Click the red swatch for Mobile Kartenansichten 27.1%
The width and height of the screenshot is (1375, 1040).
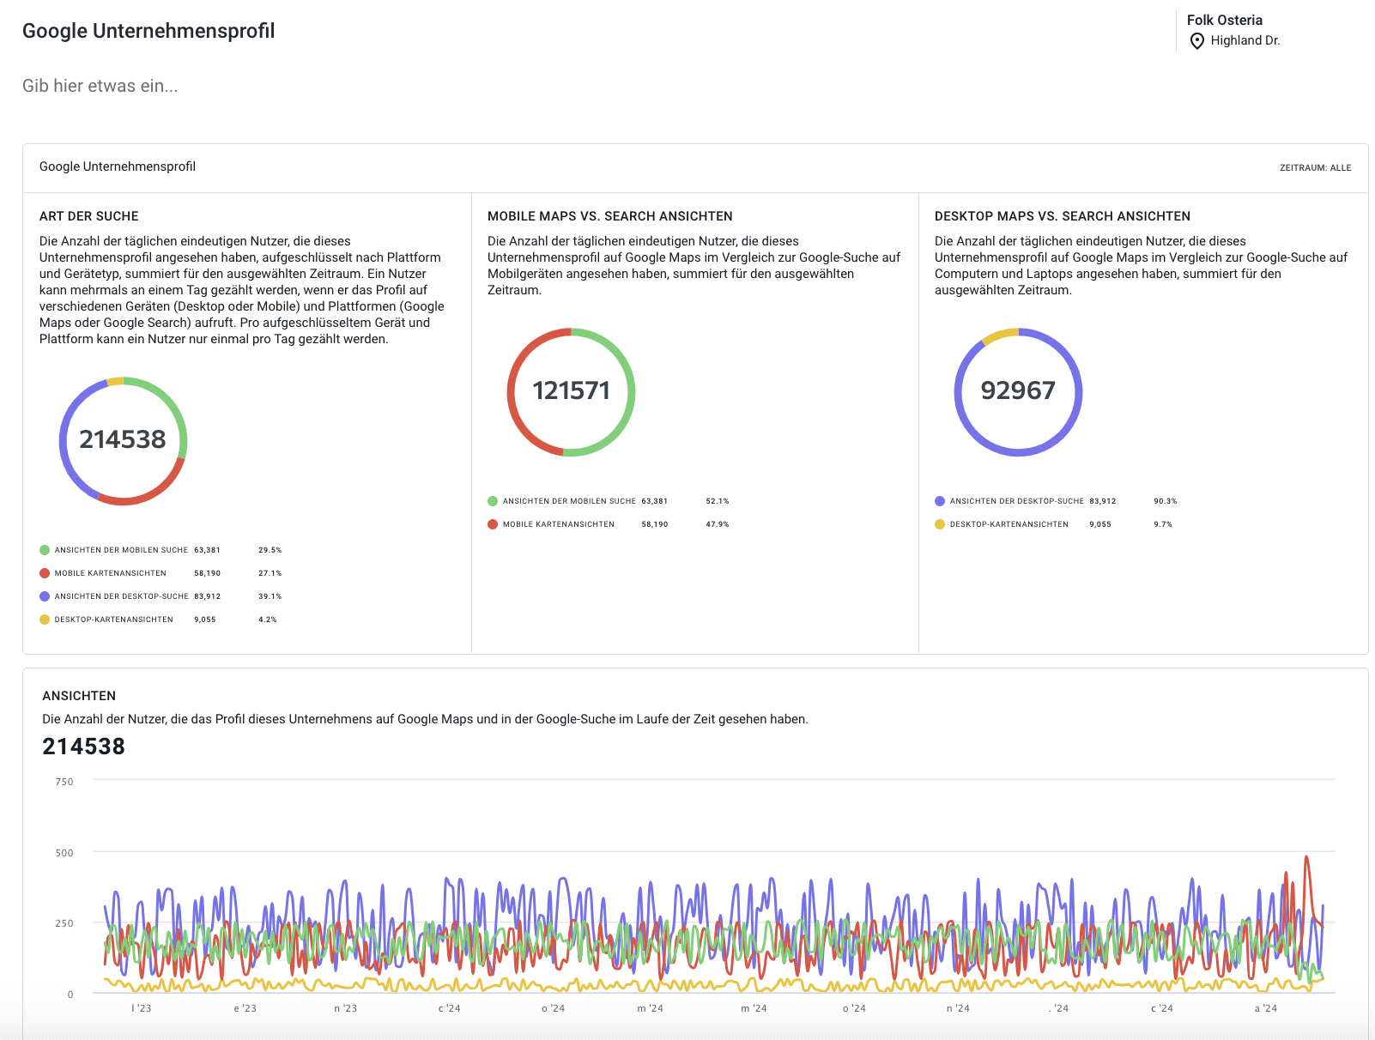click(45, 573)
